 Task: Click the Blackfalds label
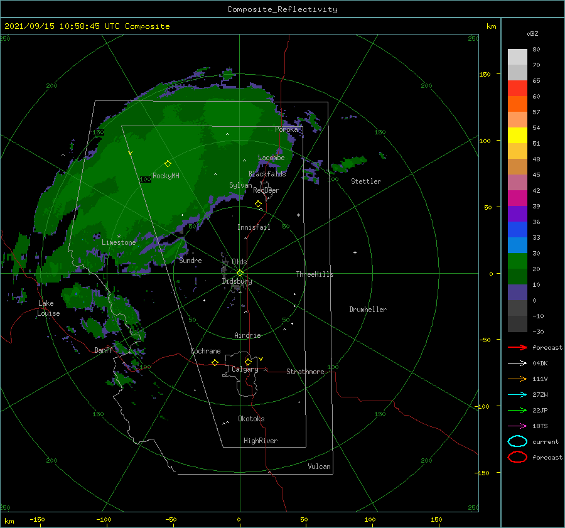pyautogui.click(x=267, y=174)
